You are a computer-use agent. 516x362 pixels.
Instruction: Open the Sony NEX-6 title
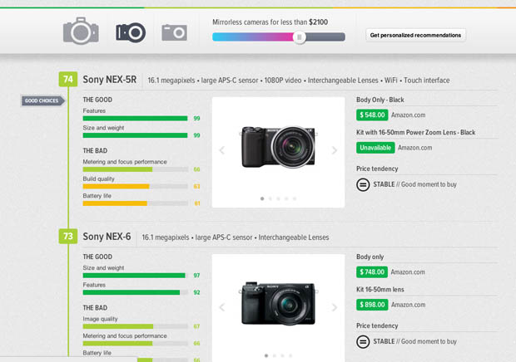point(107,237)
